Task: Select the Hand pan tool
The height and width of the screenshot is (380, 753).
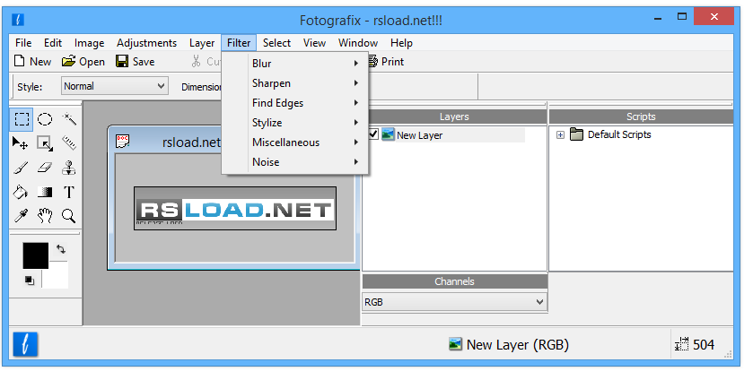Action: (45, 216)
